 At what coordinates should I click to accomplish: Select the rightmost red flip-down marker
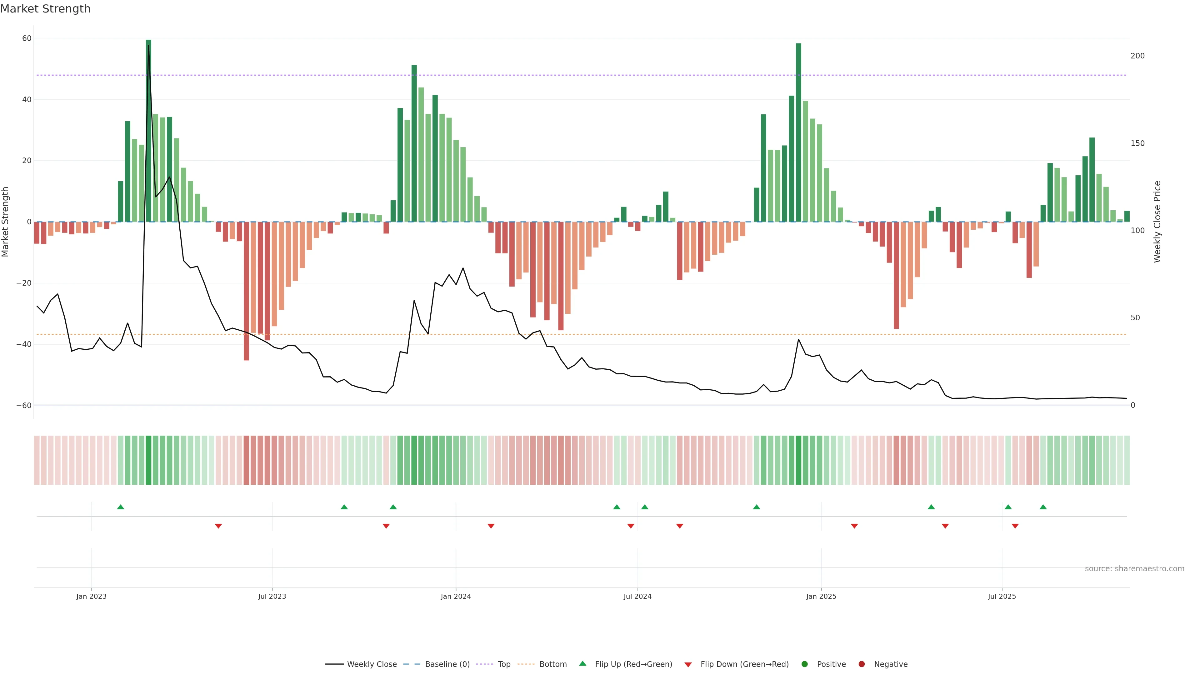pos(1015,526)
